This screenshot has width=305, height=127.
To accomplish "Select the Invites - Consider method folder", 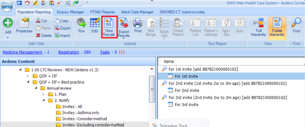I will (82, 119).
